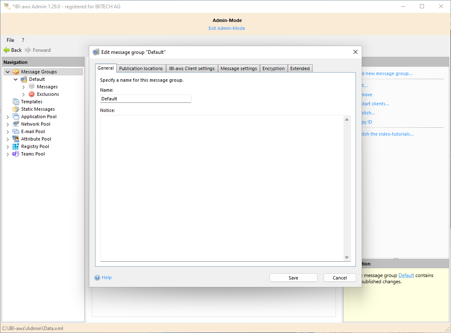Click the blue Help question mark icon

pyautogui.click(x=97, y=278)
